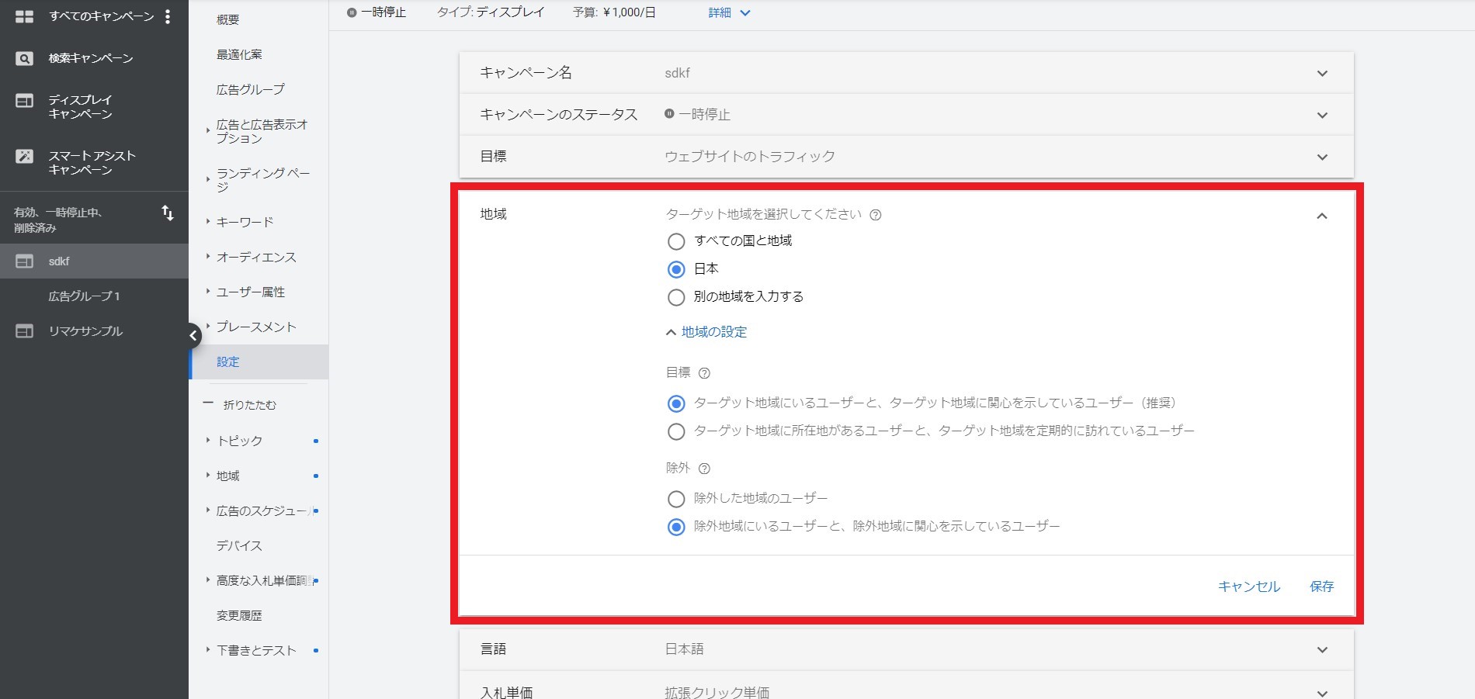
Task: Collapse the 地域 section with up chevron
Action: 1322,216
